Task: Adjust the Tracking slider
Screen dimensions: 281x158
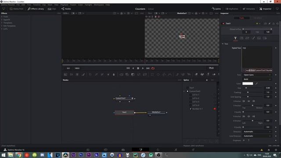Action: click(x=253, y=92)
